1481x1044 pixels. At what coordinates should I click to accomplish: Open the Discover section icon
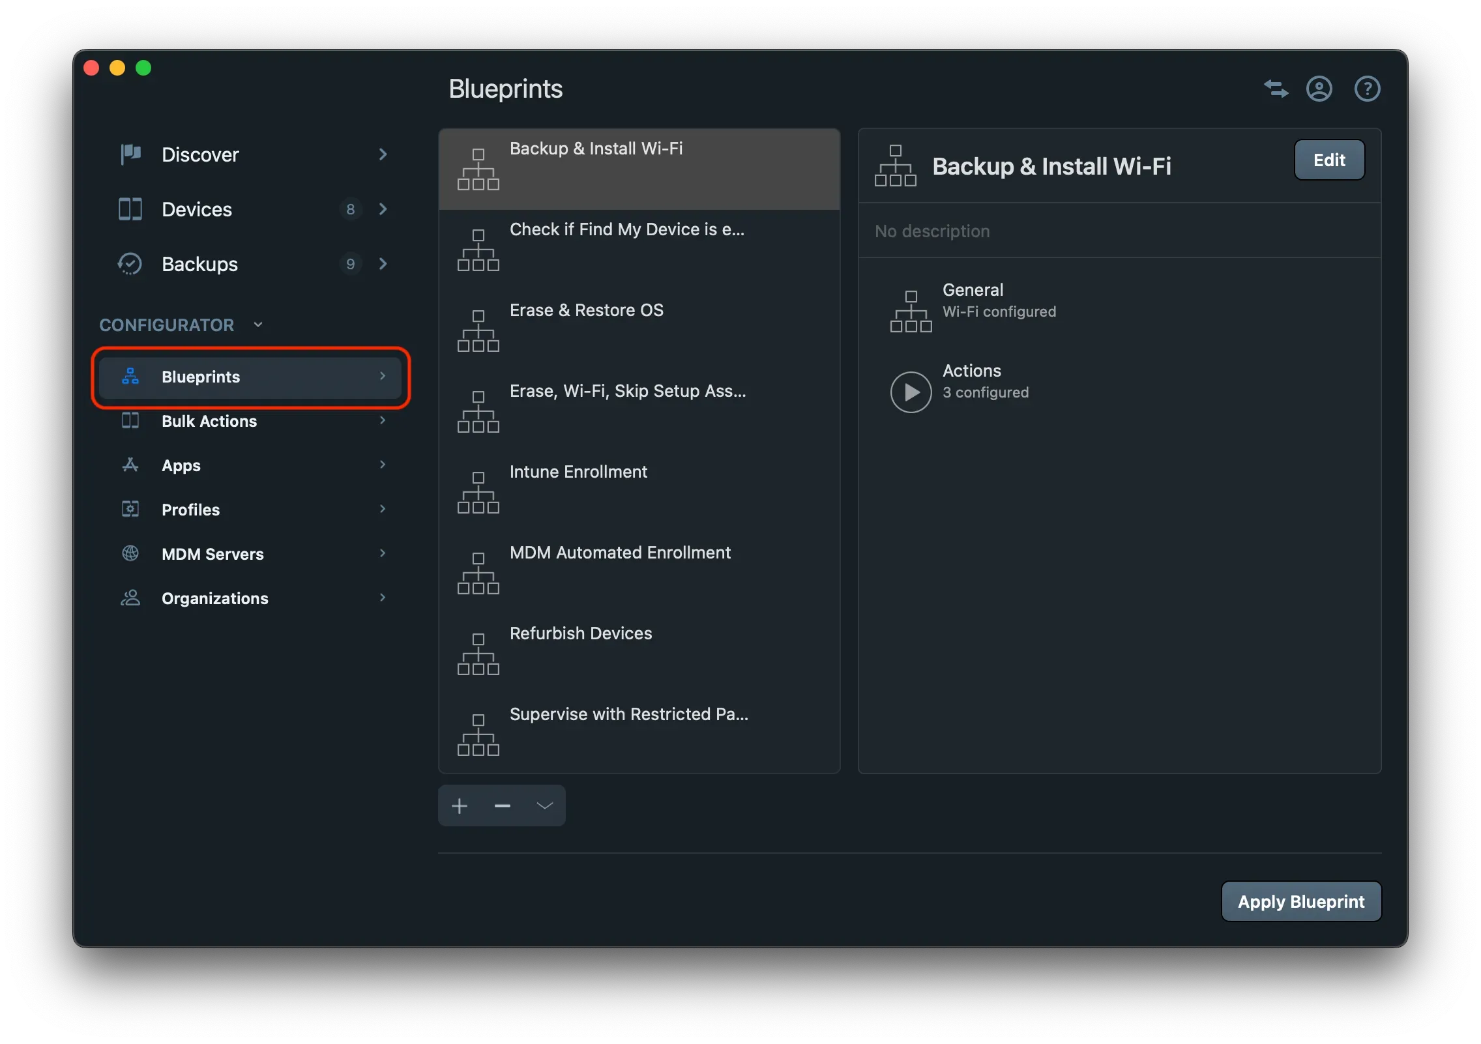[x=129, y=154]
